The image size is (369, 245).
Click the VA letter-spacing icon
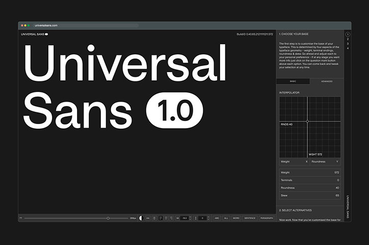point(178,218)
